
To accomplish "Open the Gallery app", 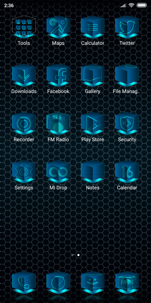I will 92,75.
